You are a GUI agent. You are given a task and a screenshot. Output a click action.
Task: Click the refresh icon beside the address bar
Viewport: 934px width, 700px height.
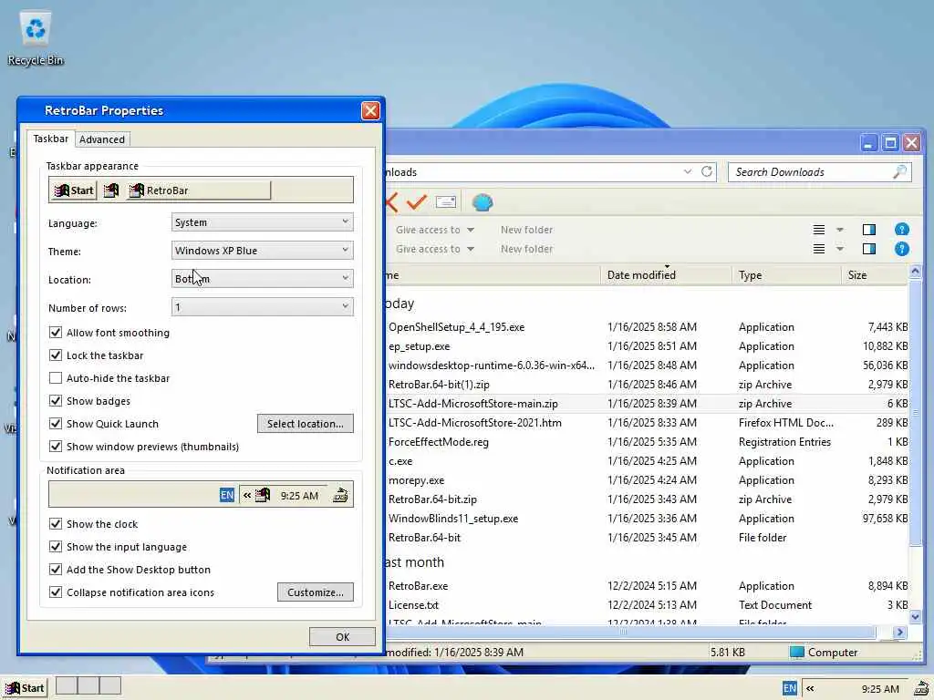point(707,171)
